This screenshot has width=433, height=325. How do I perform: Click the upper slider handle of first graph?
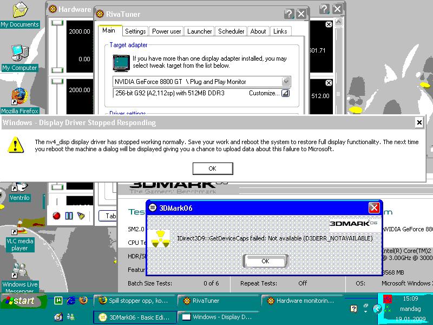(x=57, y=23)
